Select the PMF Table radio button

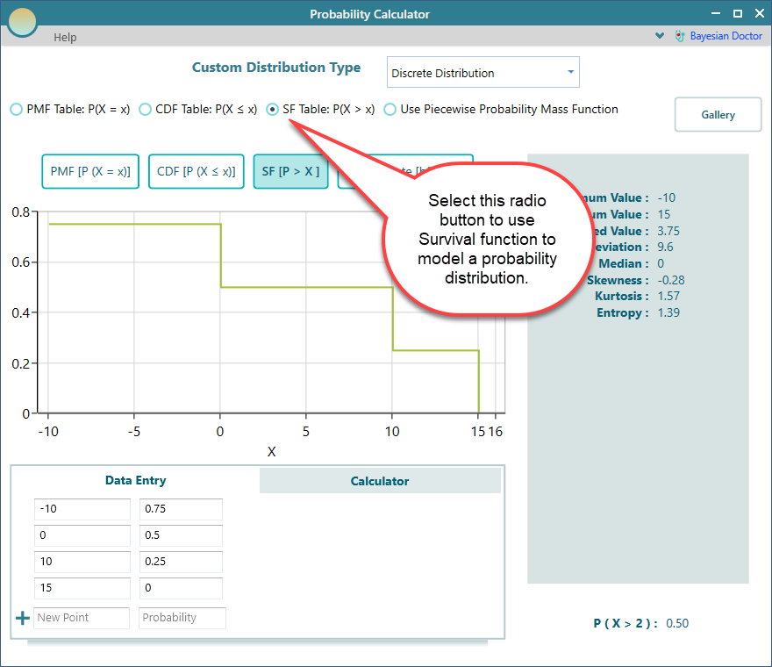click(17, 110)
